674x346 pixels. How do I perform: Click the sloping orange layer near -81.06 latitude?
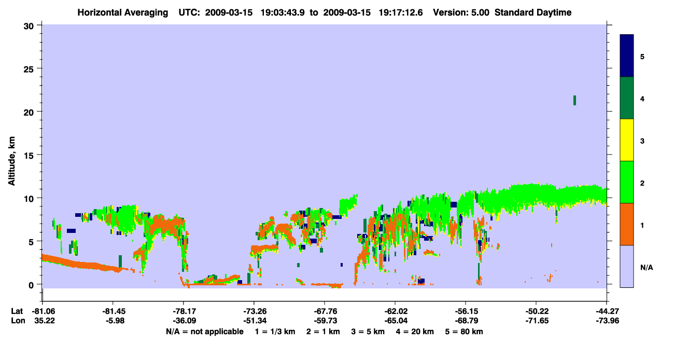[x=86, y=263]
